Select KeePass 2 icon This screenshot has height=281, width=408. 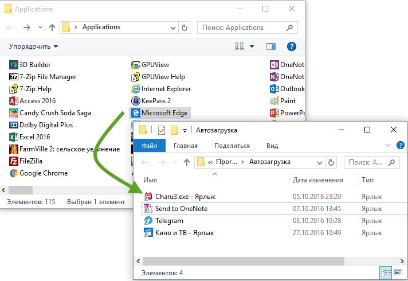(136, 101)
